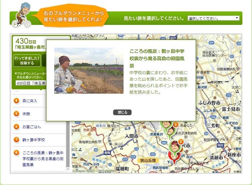Select list item 休憩
The width and height of the screenshot is (252, 185).
point(26,114)
